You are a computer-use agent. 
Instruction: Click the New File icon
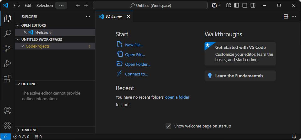click(120, 44)
